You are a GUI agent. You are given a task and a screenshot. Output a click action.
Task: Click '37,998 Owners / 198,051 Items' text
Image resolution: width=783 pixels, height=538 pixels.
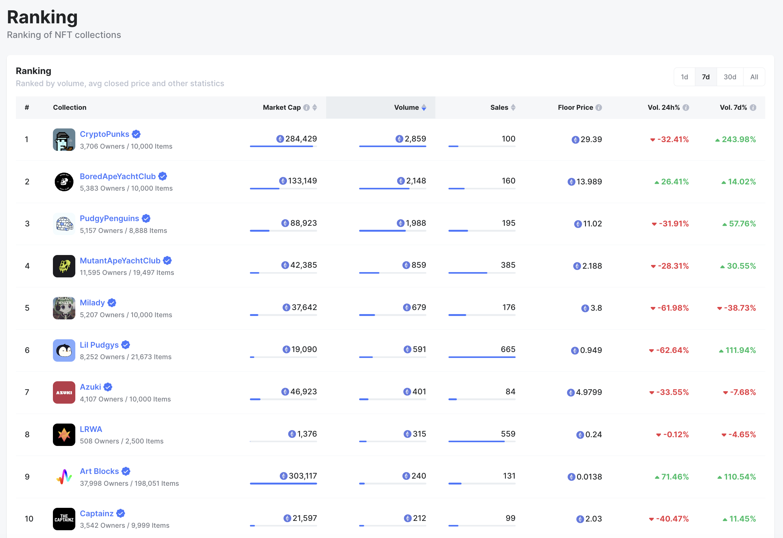tap(129, 483)
